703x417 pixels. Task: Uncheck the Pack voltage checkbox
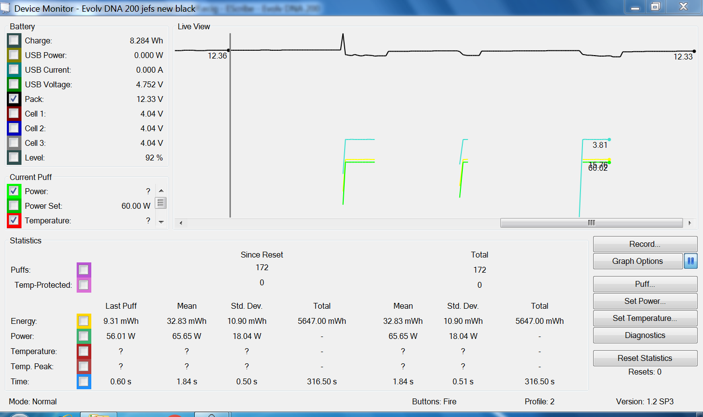[14, 99]
